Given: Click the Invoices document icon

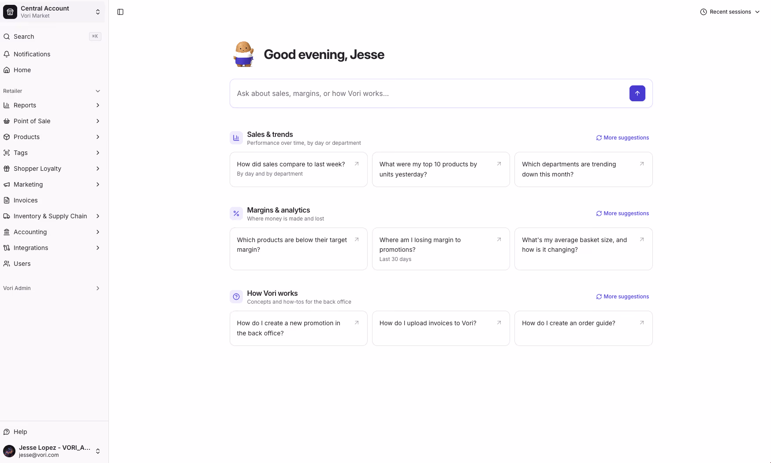Looking at the screenshot, I should pyautogui.click(x=7, y=200).
